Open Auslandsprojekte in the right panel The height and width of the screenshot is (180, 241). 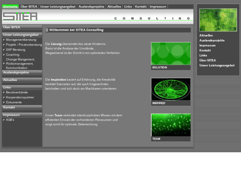pos(212,40)
